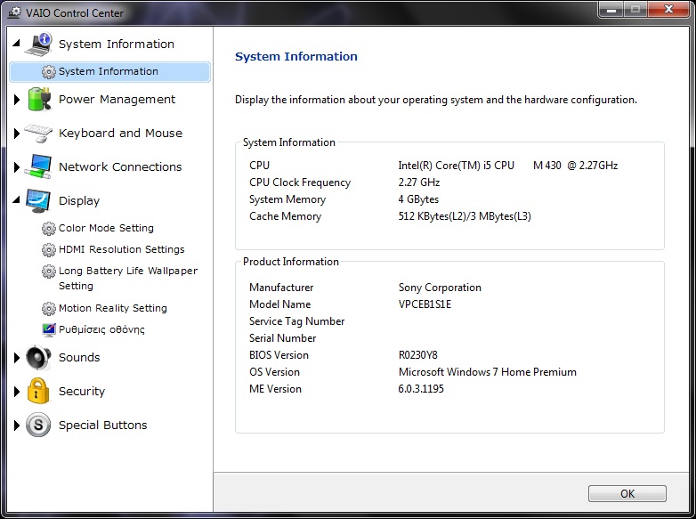Click the Cache Memory label

(x=286, y=216)
